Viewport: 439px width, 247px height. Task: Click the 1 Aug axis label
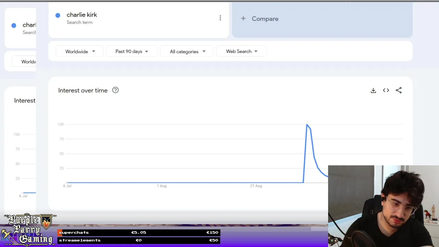coord(162,186)
